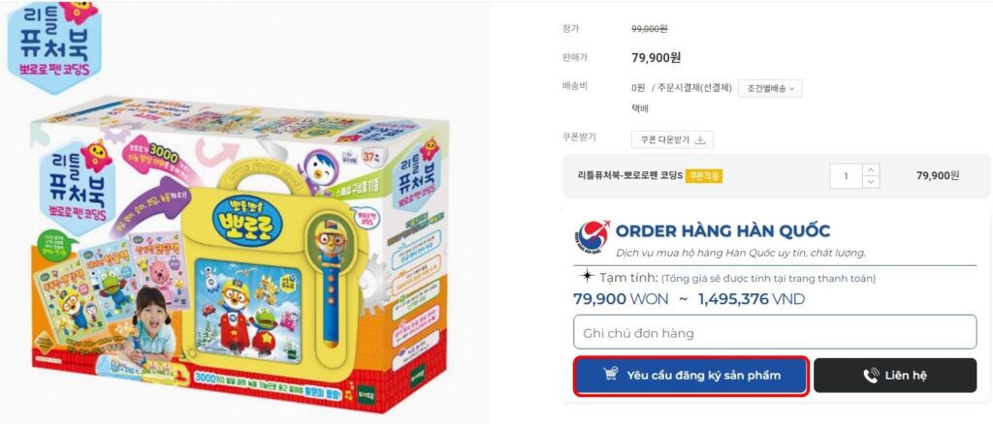Decrease quantity with the down arrow
This screenshot has height=424, width=993.
[x=871, y=182]
